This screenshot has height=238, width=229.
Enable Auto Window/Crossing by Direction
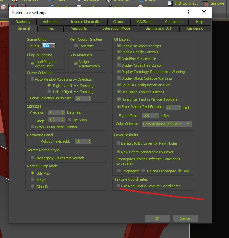tap(32, 79)
